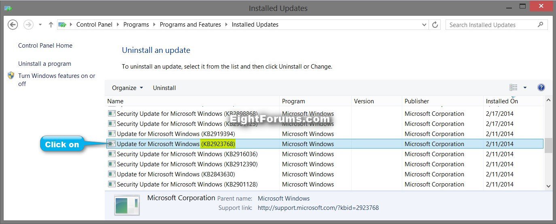Open the Organize menu
Viewport: 556px width, 224px height.
127,88
